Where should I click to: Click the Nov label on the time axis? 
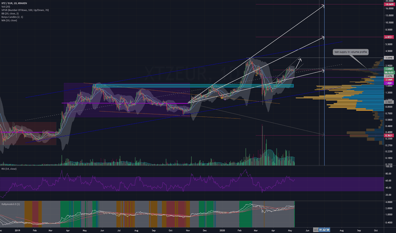[x=188, y=230]
